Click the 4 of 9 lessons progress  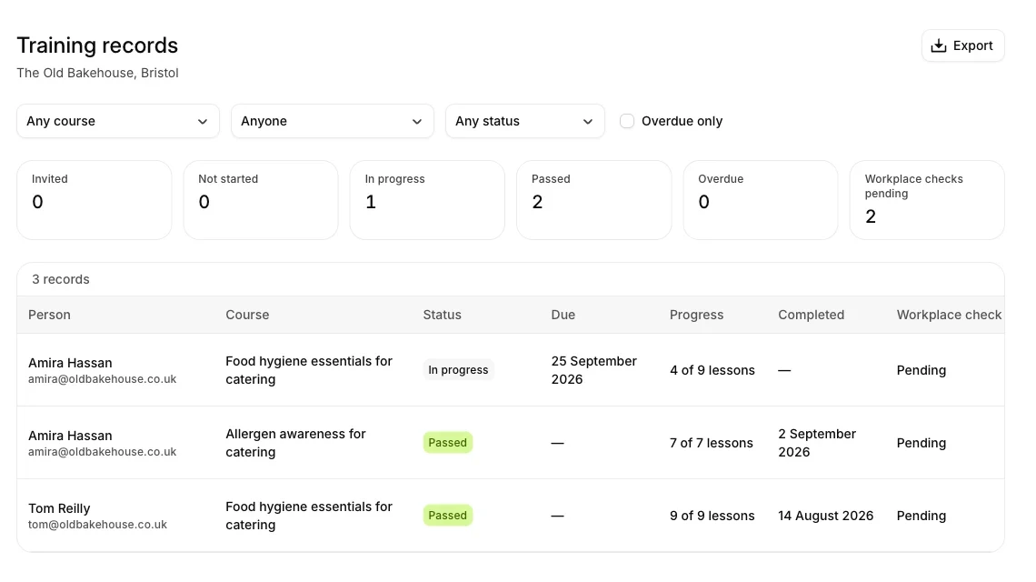(712, 370)
